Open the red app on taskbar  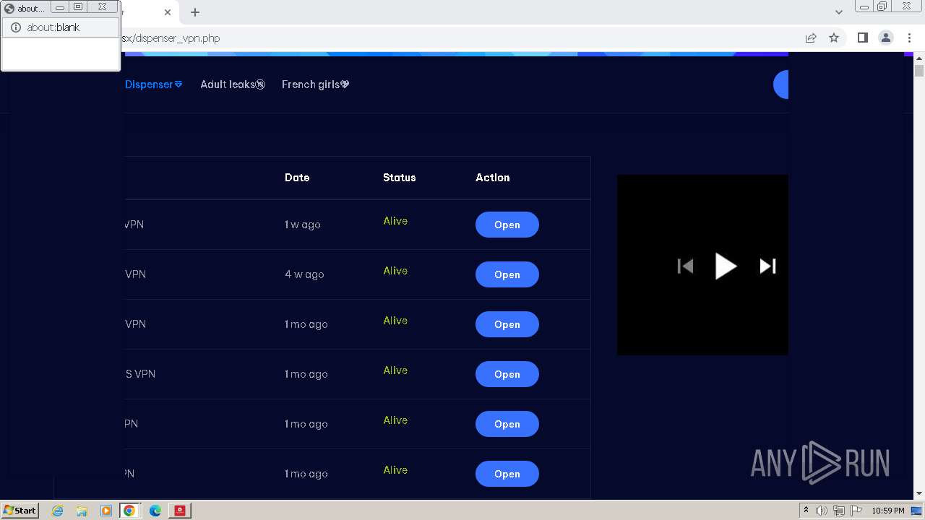180,511
